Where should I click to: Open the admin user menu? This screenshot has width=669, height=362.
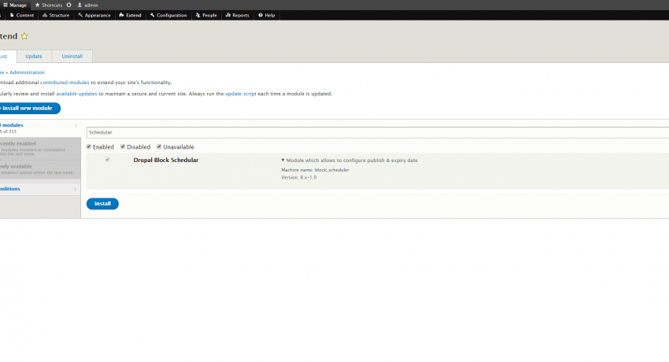tap(87, 6)
